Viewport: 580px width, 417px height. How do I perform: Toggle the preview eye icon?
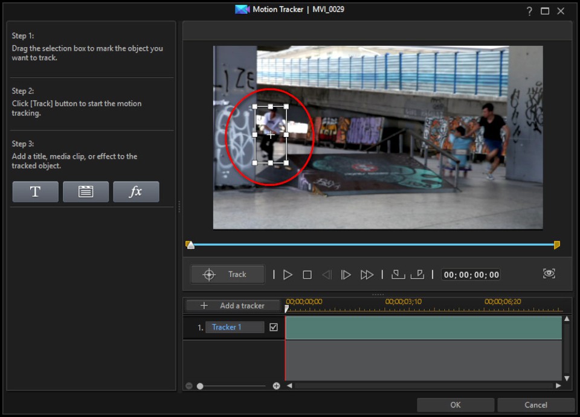[x=549, y=274]
